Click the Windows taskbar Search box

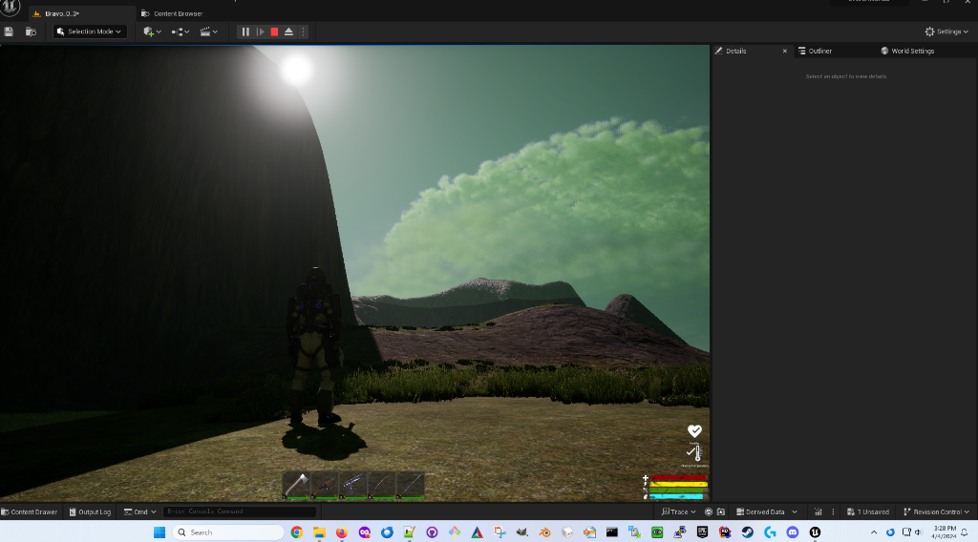(x=227, y=532)
